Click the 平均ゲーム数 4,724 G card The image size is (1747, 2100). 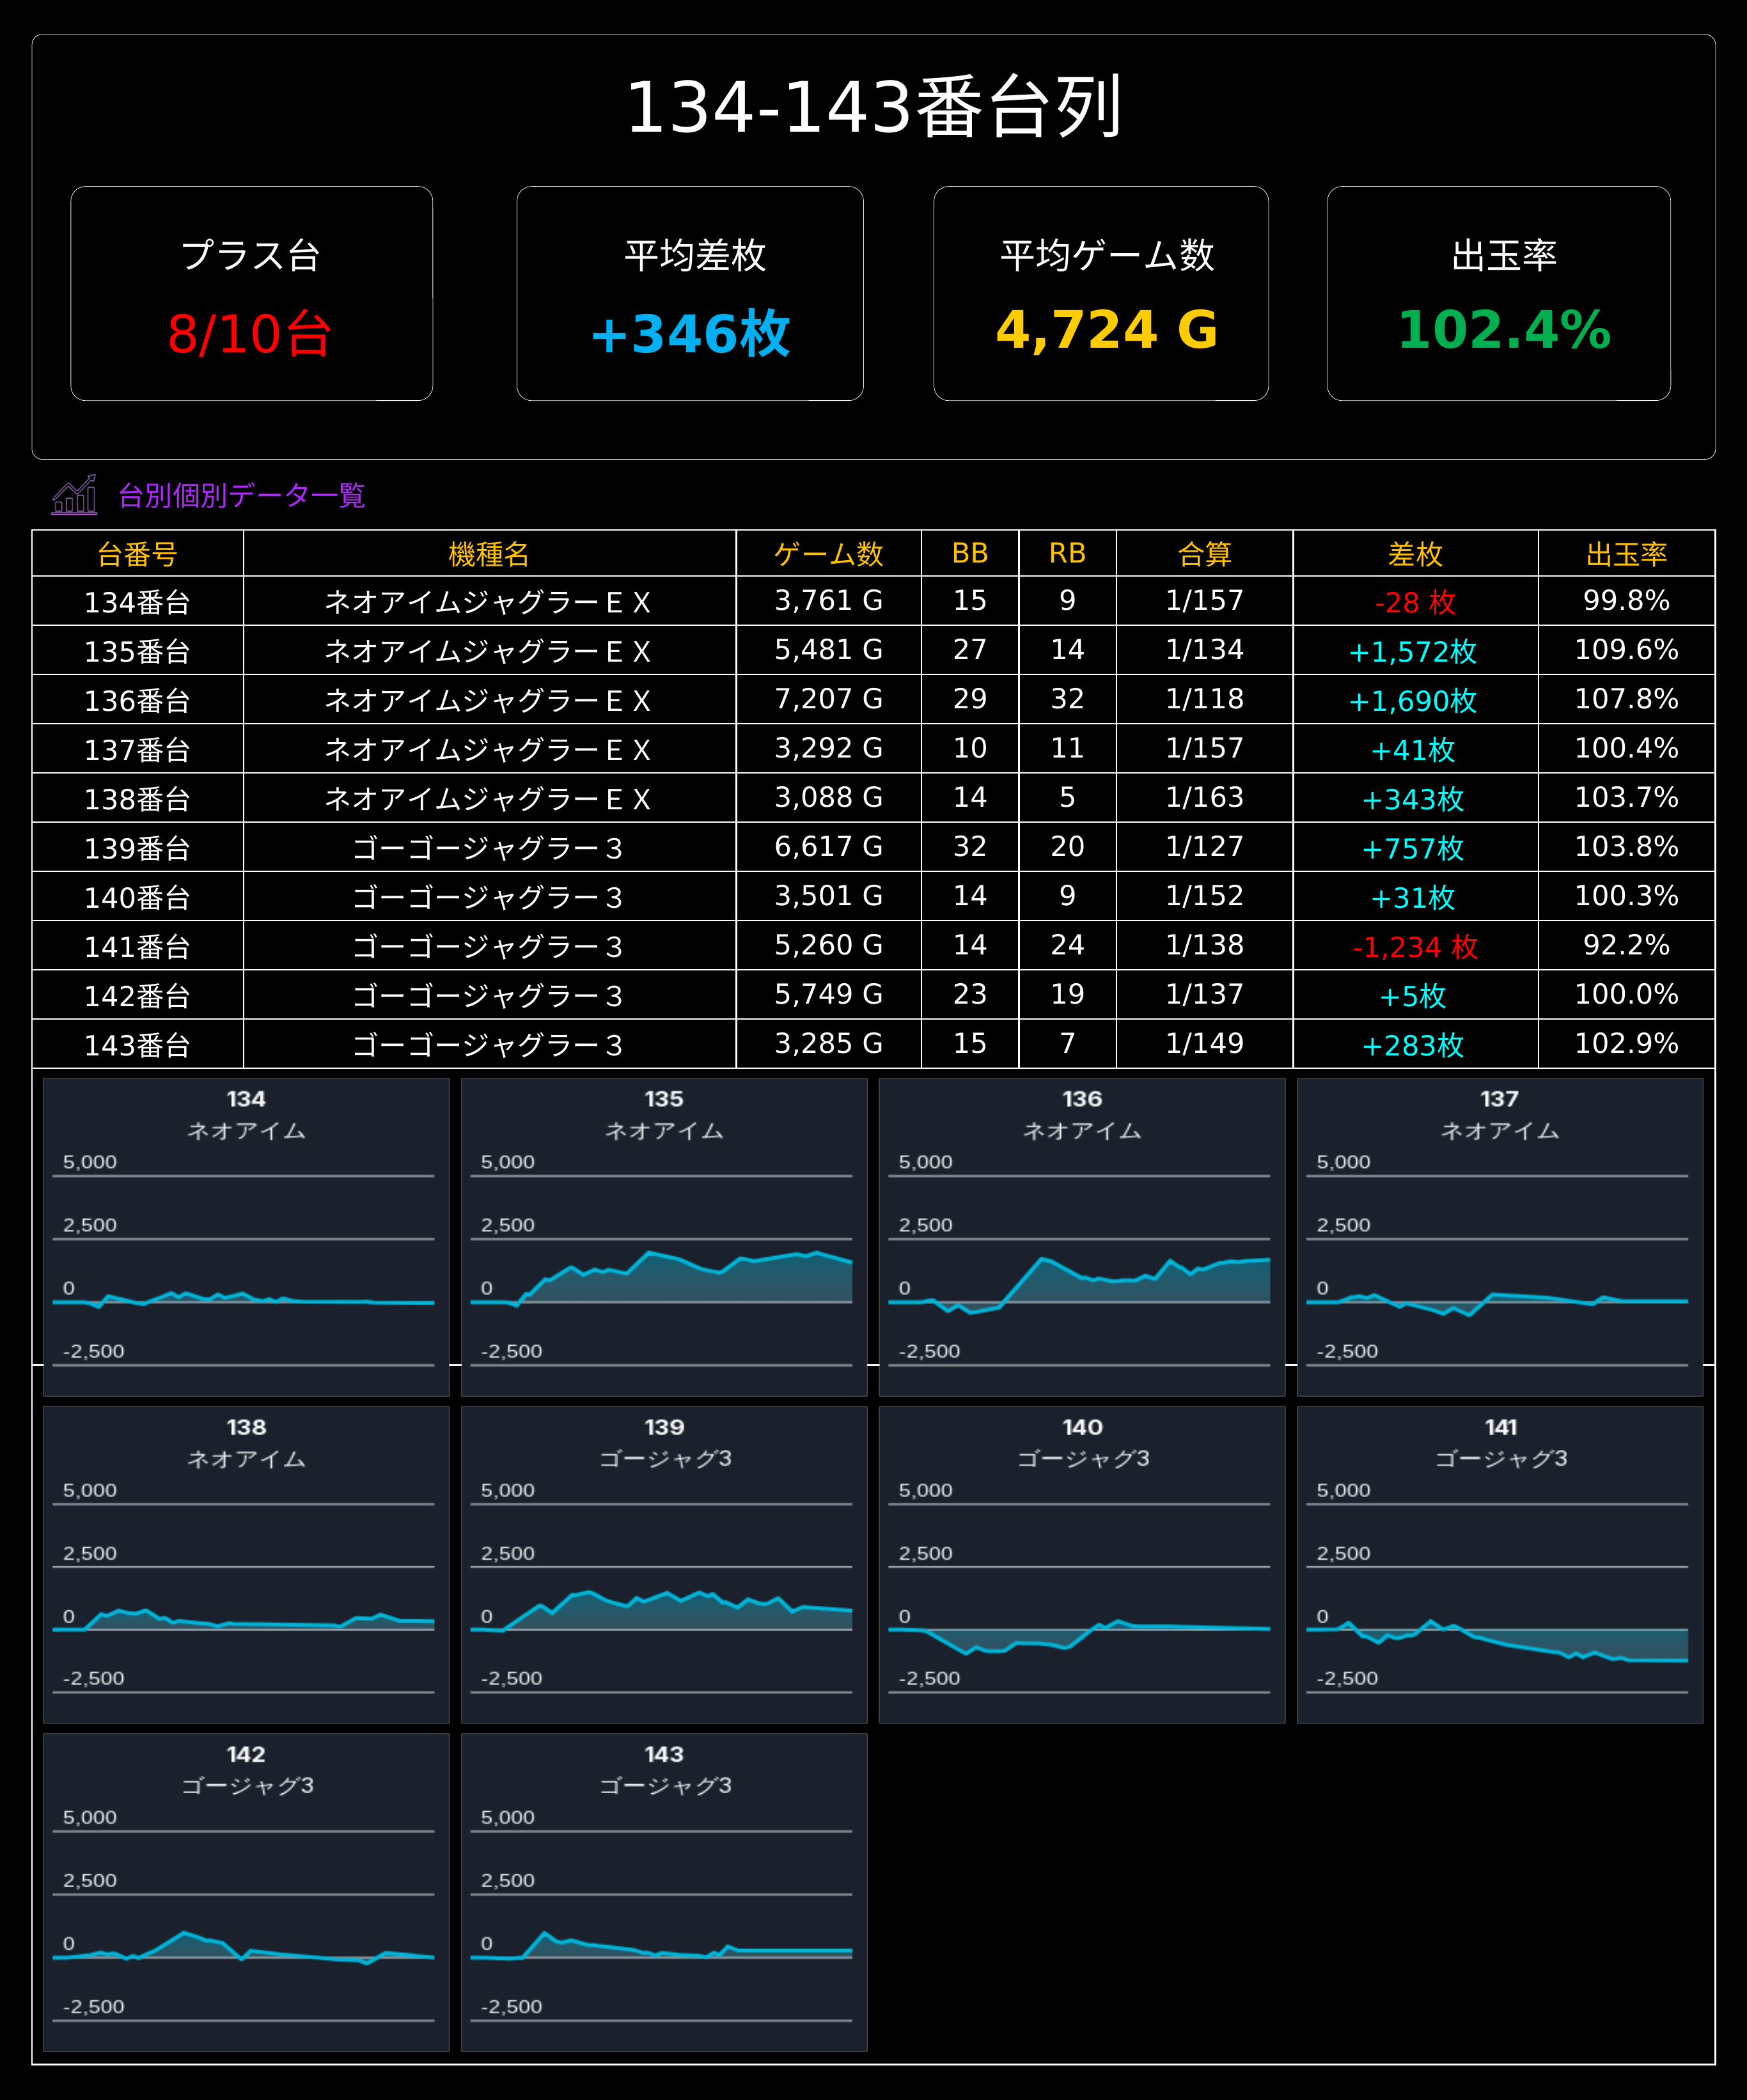pos(1101,293)
